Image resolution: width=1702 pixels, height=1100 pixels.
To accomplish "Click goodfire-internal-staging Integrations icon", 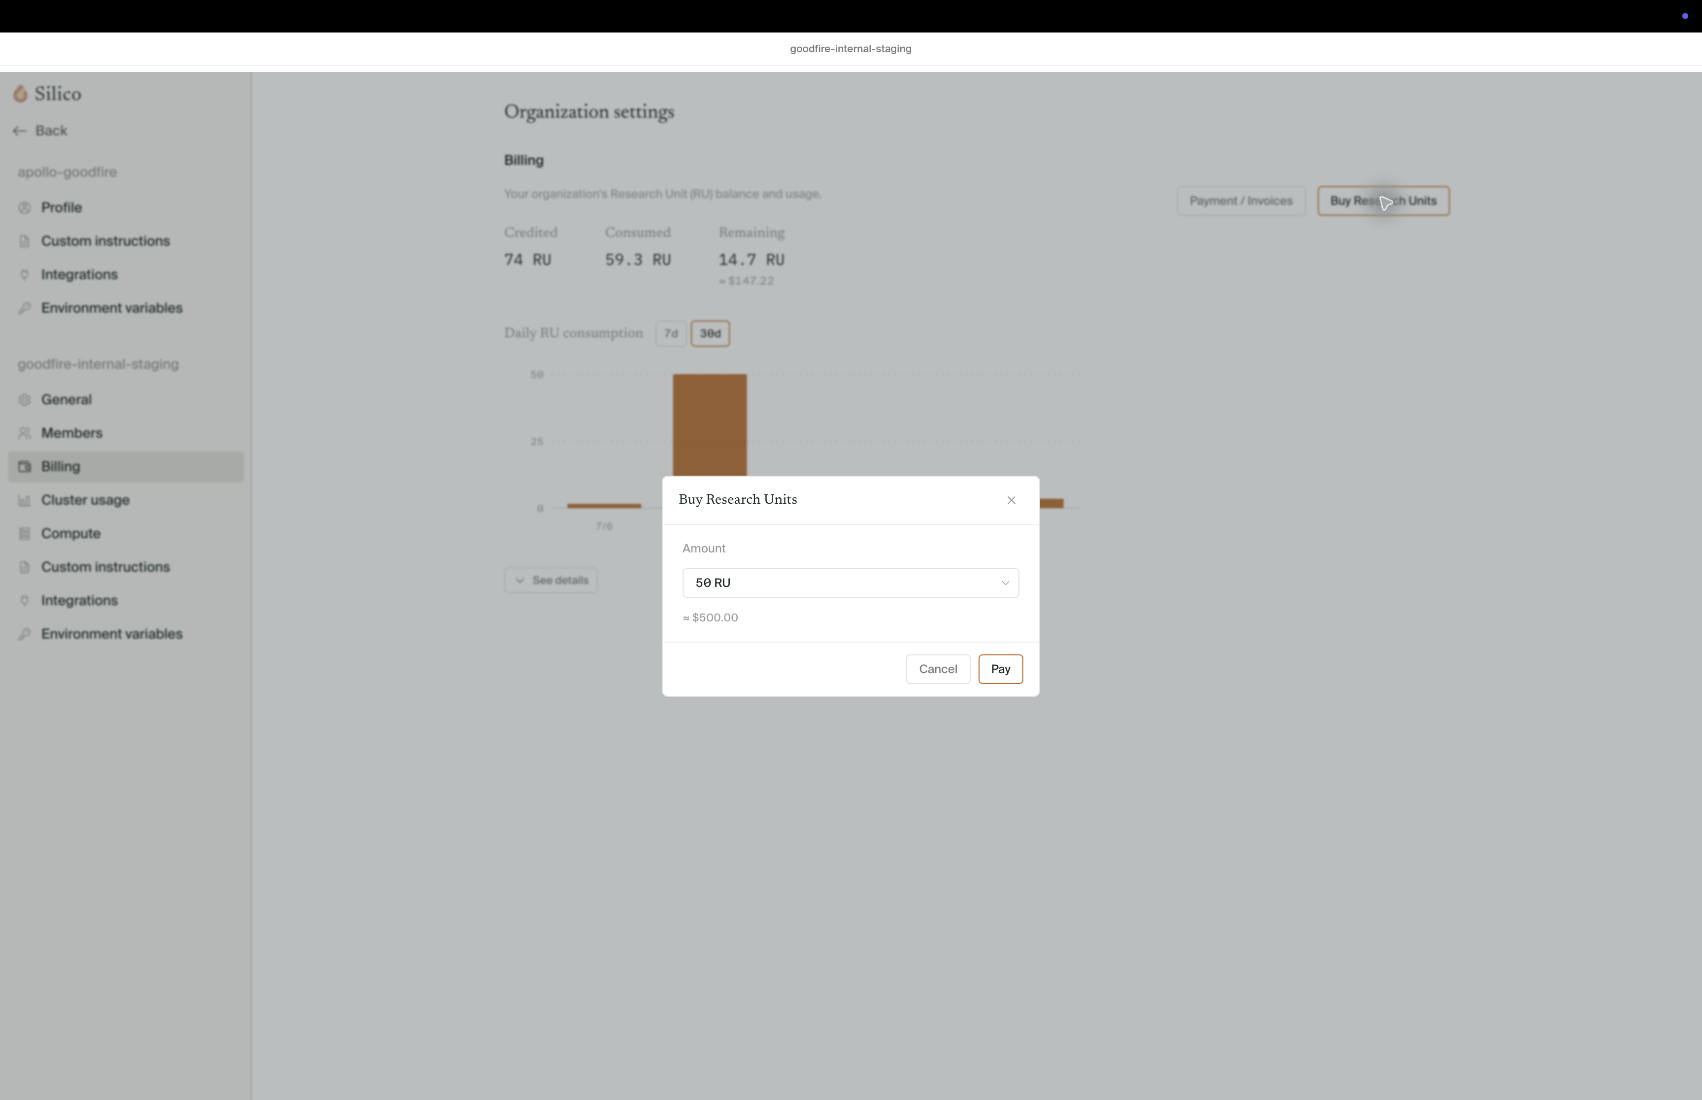I will [x=25, y=601].
